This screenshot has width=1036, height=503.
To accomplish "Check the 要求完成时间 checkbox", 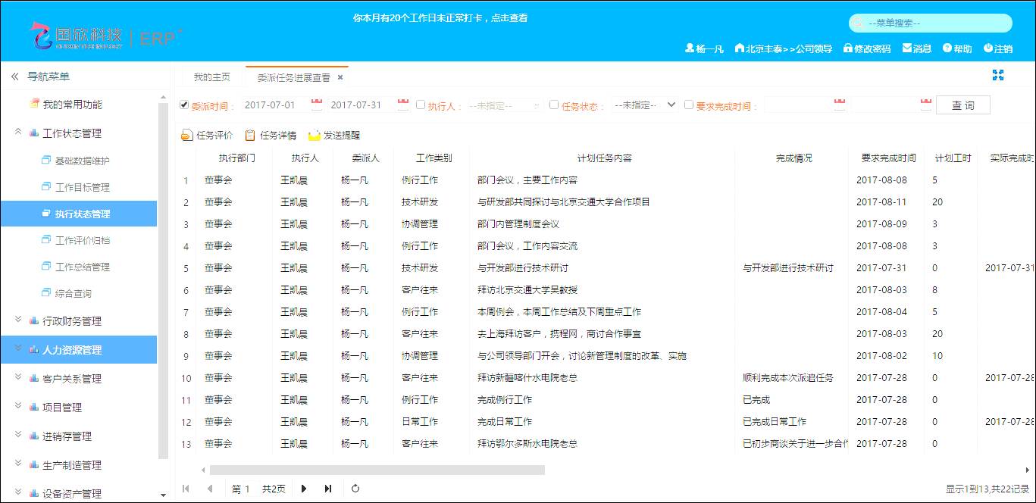I will [x=689, y=105].
